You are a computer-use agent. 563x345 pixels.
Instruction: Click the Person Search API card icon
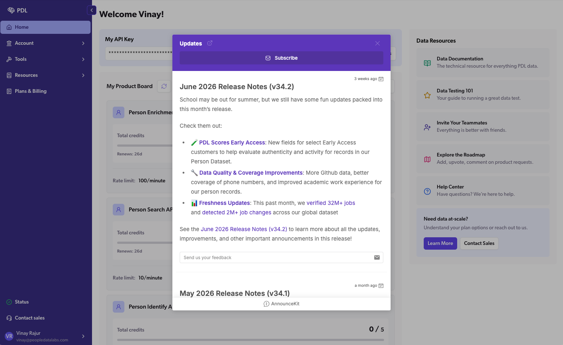click(119, 210)
